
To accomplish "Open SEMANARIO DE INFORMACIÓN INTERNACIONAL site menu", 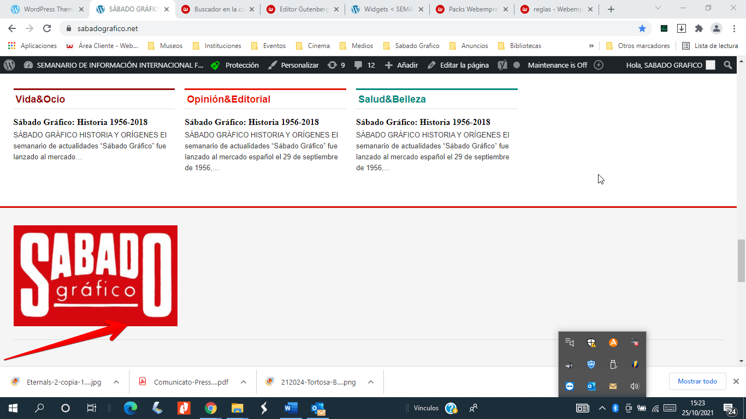I will point(113,65).
